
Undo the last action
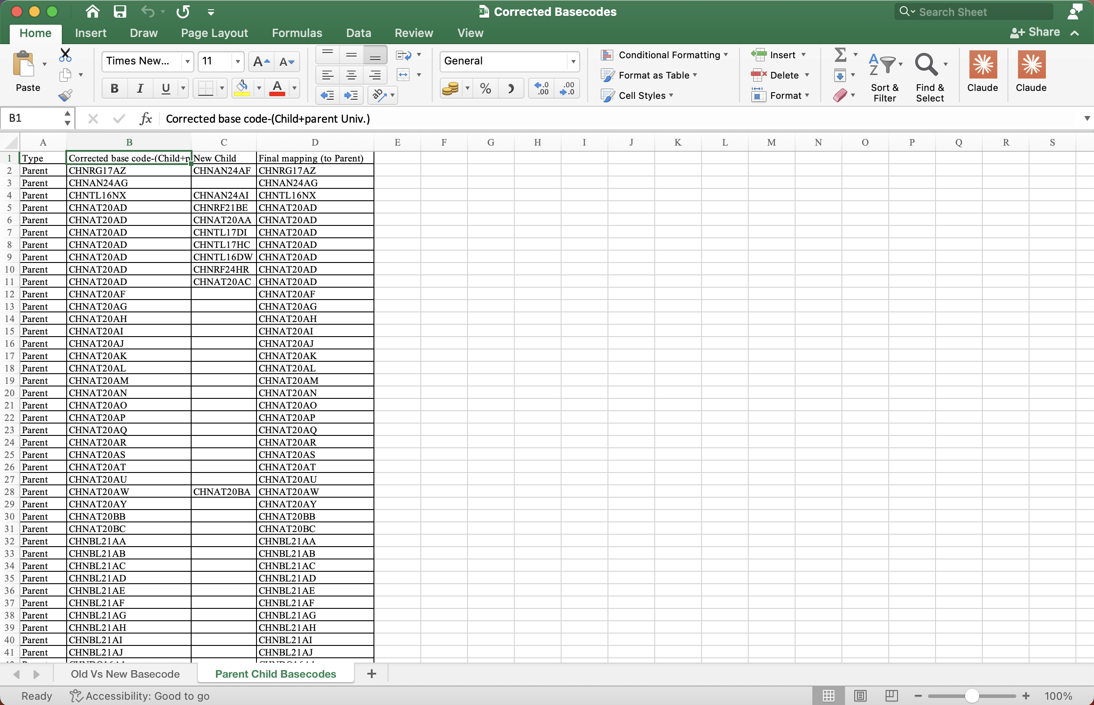point(148,11)
